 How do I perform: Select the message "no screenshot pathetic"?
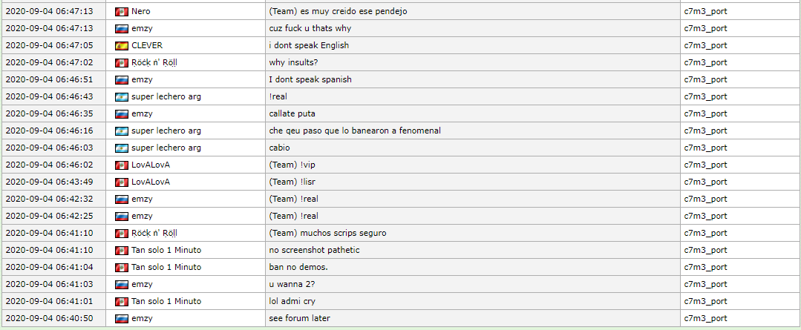pos(314,251)
